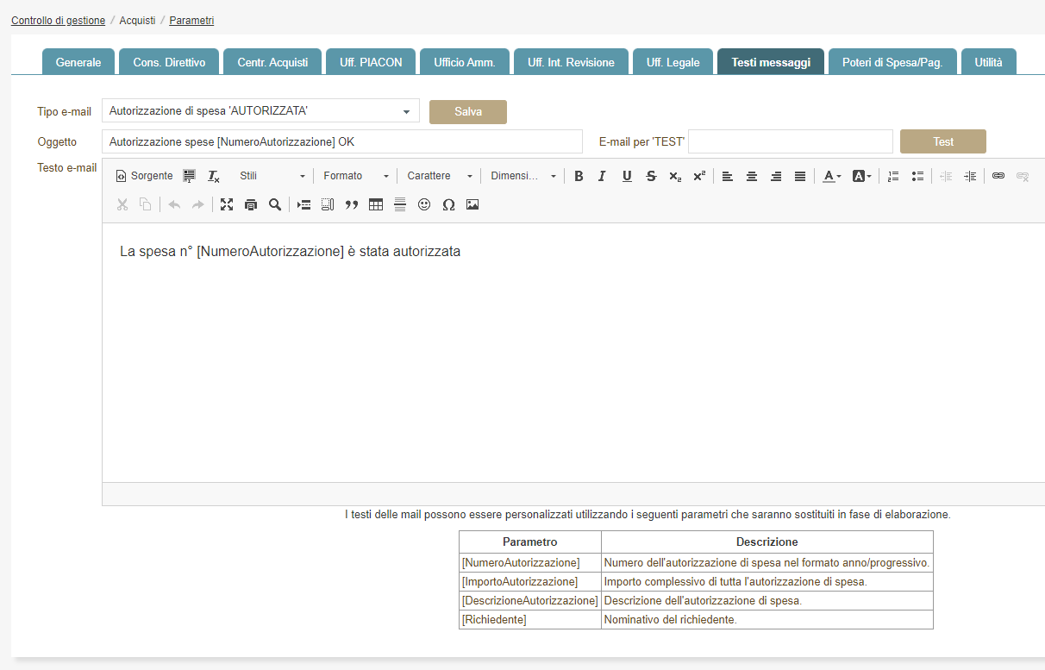The width and height of the screenshot is (1045, 670).
Task: Click the insert link icon
Action: (x=998, y=176)
